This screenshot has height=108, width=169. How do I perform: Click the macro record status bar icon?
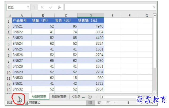(x=19, y=103)
